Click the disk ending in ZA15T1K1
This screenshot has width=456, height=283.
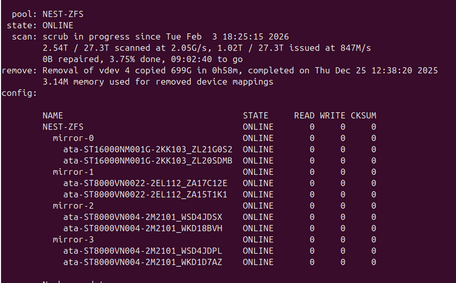[145, 194]
